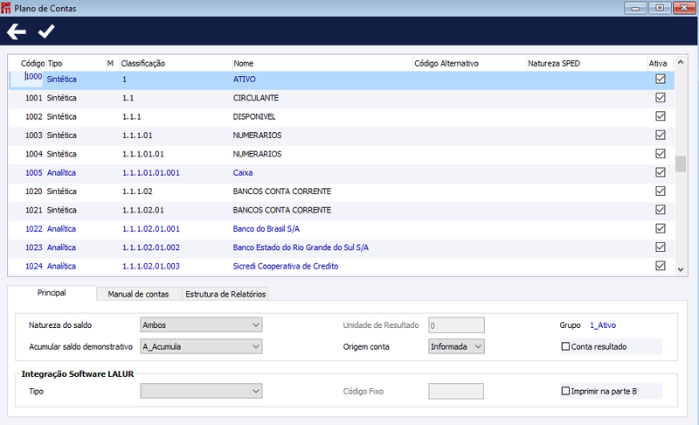Enable Conta resultado checkbox
This screenshot has height=425, width=699.
[x=565, y=346]
